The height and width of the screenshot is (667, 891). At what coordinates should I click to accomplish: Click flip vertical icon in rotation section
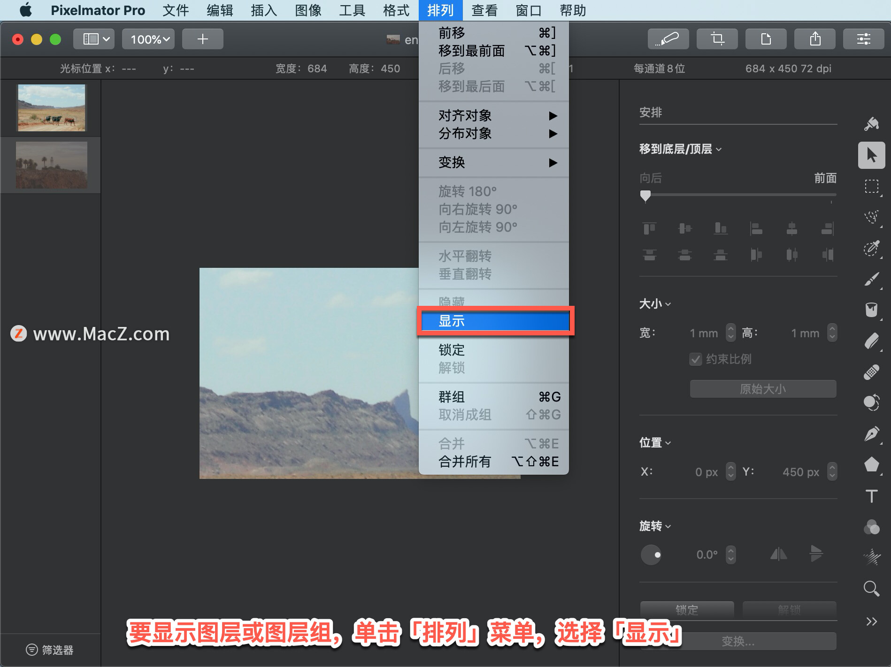(x=816, y=554)
